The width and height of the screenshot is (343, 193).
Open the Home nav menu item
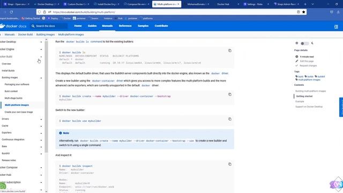point(78,26)
